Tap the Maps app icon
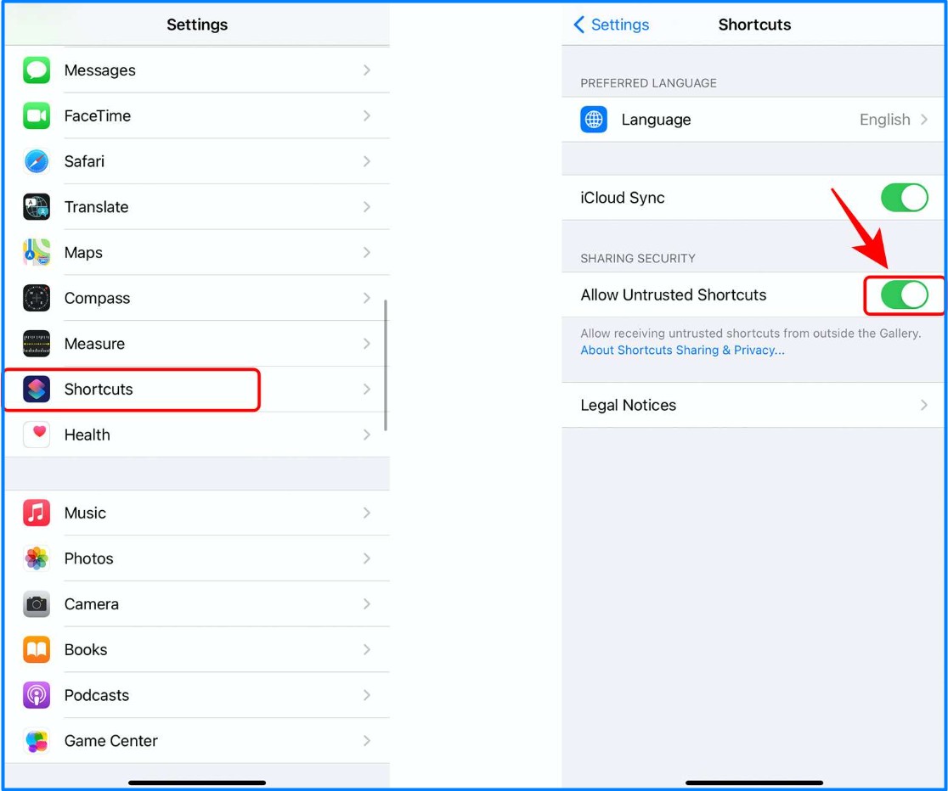The image size is (948, 791). pos(37,253)
